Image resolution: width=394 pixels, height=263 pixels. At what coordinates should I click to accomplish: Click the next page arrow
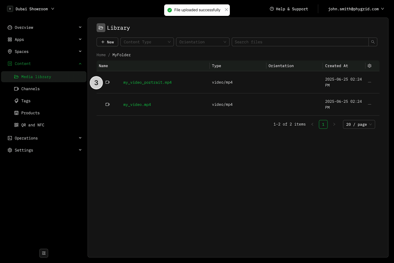pos(334,124)
